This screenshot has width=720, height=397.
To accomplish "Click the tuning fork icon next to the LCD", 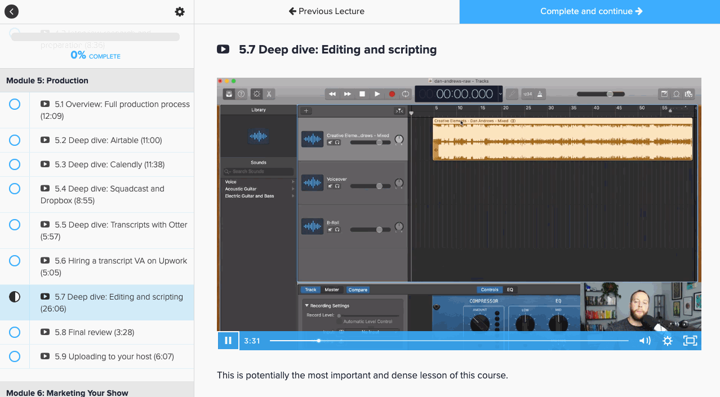I will click(x=511, y=95).
